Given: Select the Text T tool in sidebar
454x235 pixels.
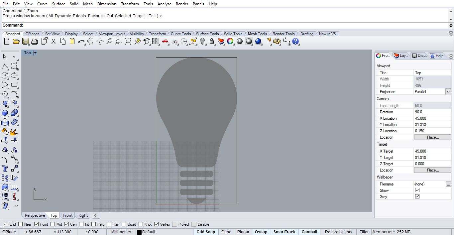Looking at the screenshot, I should pos(5,169).
